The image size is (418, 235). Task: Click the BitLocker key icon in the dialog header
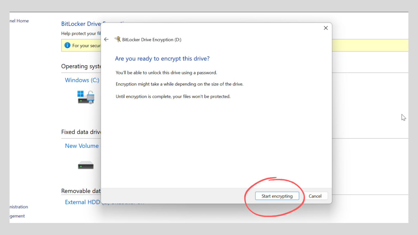(118, 39)
